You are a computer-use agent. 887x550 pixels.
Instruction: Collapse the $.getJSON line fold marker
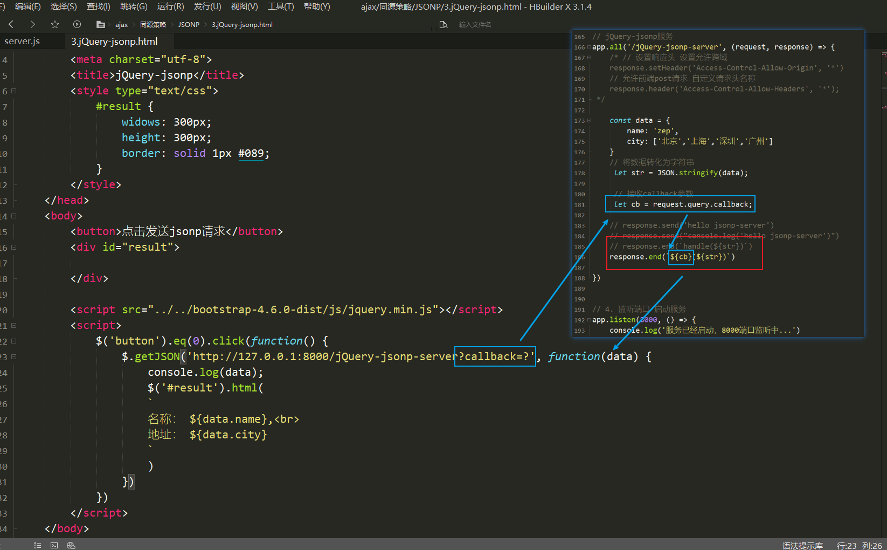point(14,356)
